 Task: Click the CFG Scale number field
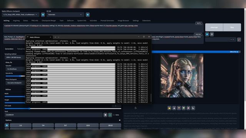point(116,106)
